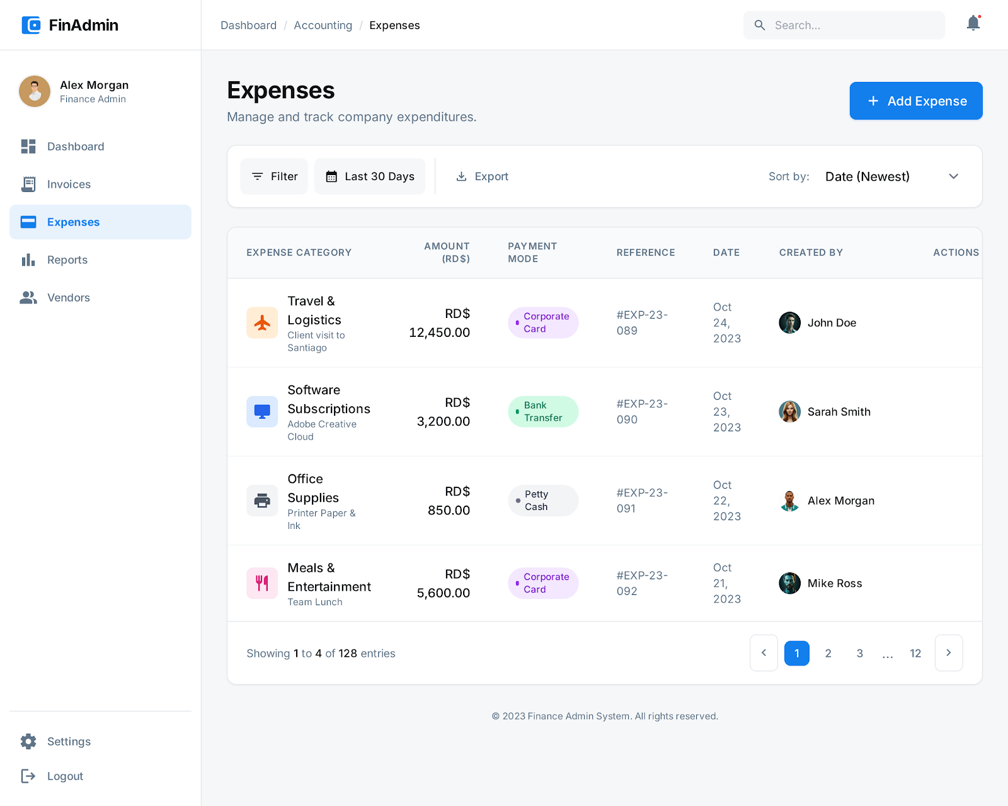Open the Filter options
Screen dimensions: 1008x806
(x=274, y=176)
